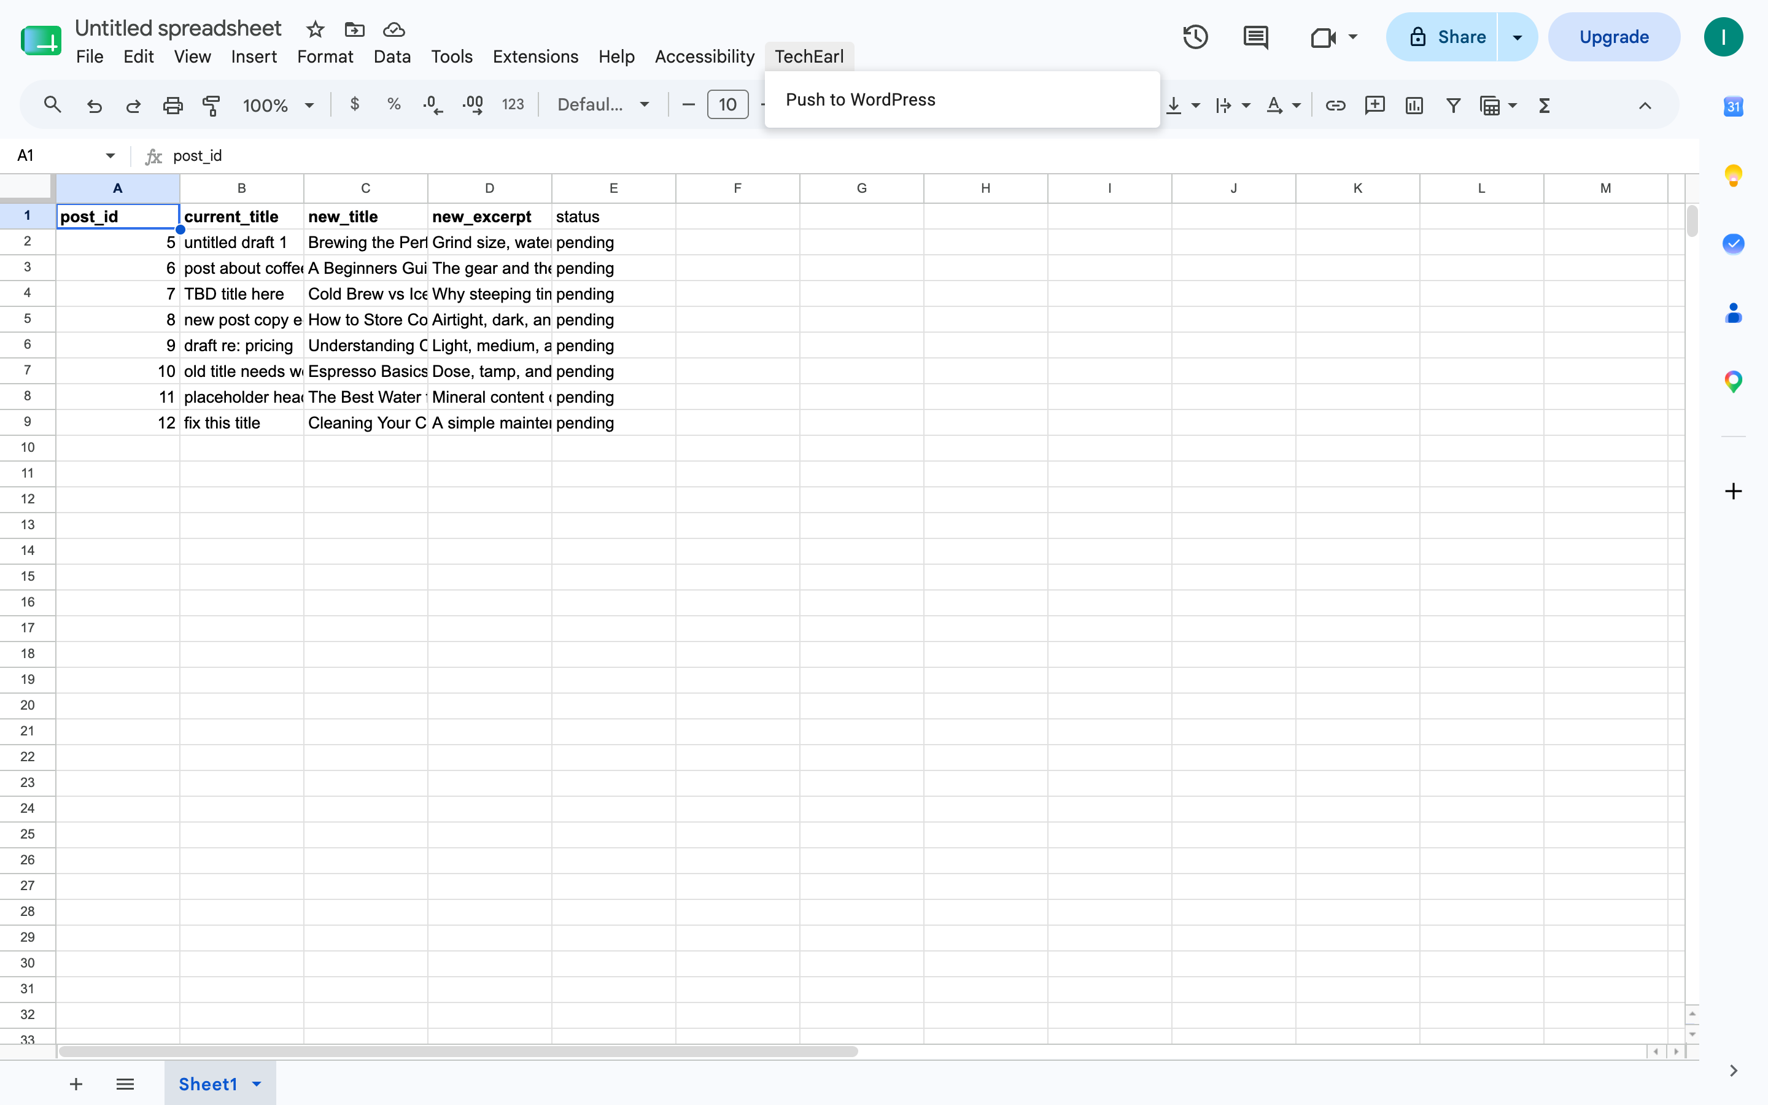Screen dimensions: 1768x1105
Task: Expand the Meet camera dropdown arrow
Action: point(1353,37)
